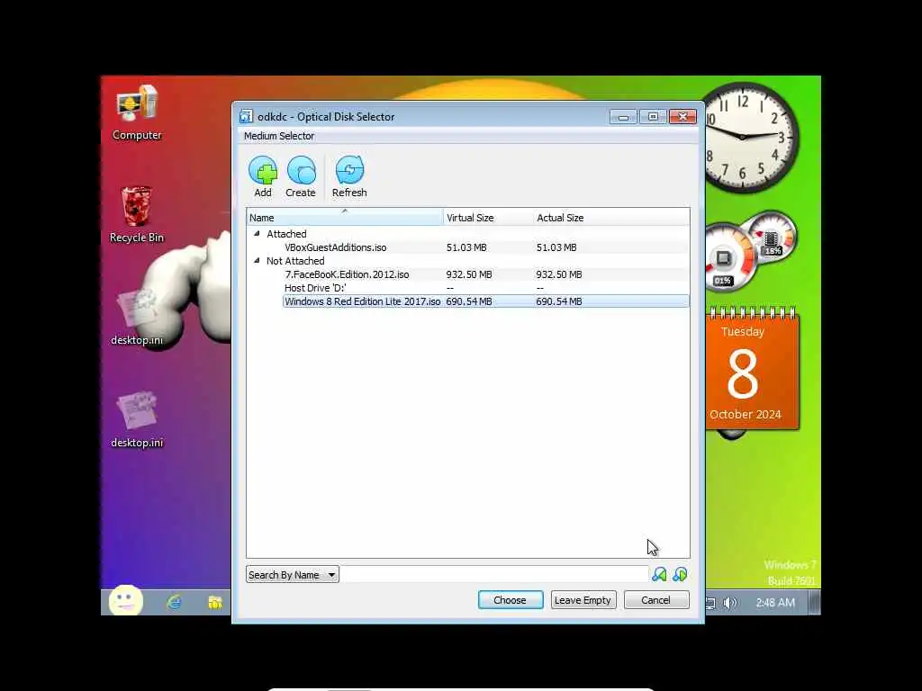Viewport: 922px width, 691px height.
Task: Click the volume speaker tray icon
Action: click(729, 603)
